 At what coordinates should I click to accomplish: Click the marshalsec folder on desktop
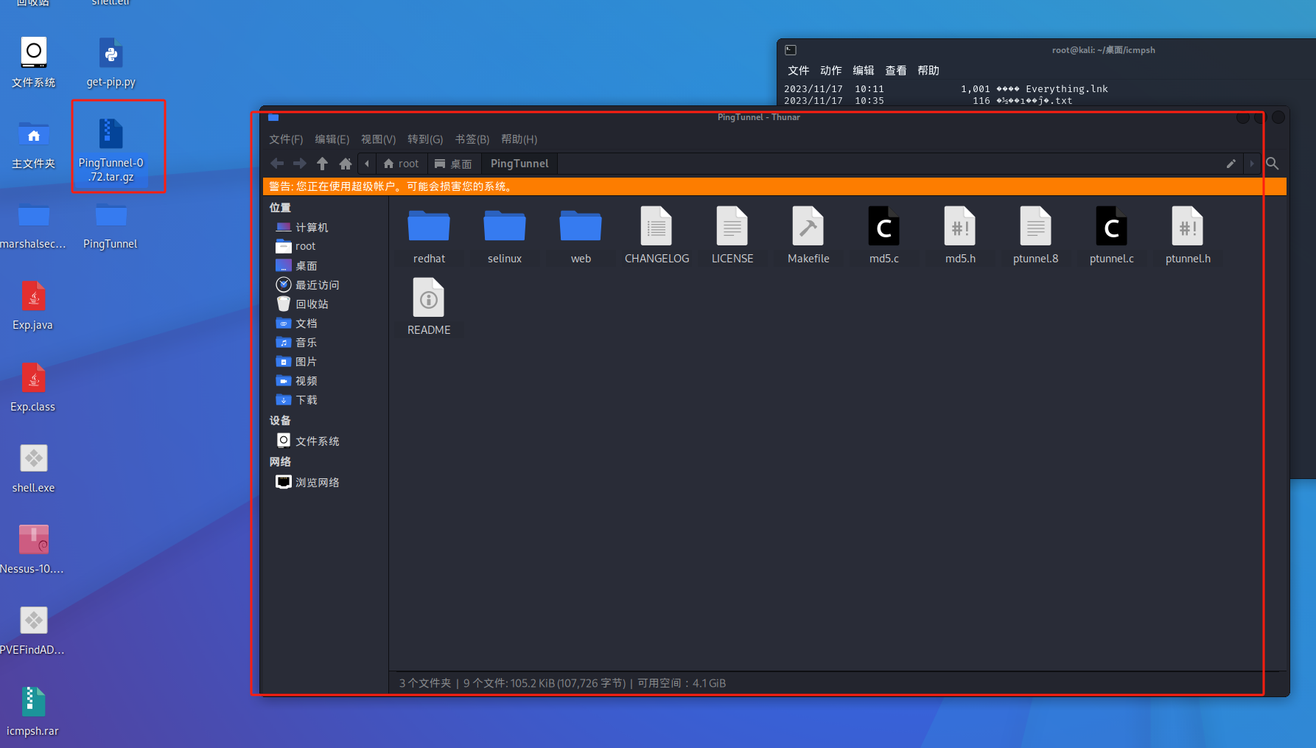pos(33,226)
